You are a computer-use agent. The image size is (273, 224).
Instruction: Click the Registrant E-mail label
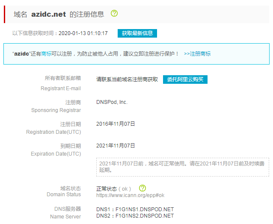(x=61, y=88)
